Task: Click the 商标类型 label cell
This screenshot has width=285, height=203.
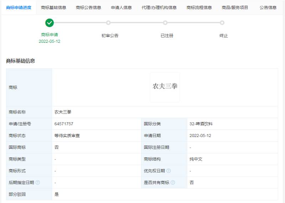Action: [x=29, y=159]
